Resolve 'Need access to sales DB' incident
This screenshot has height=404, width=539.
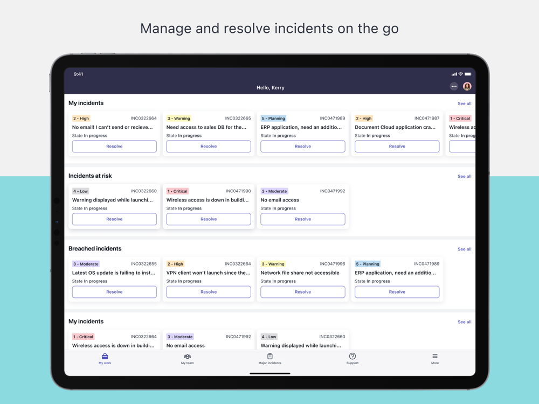point(209,147)
